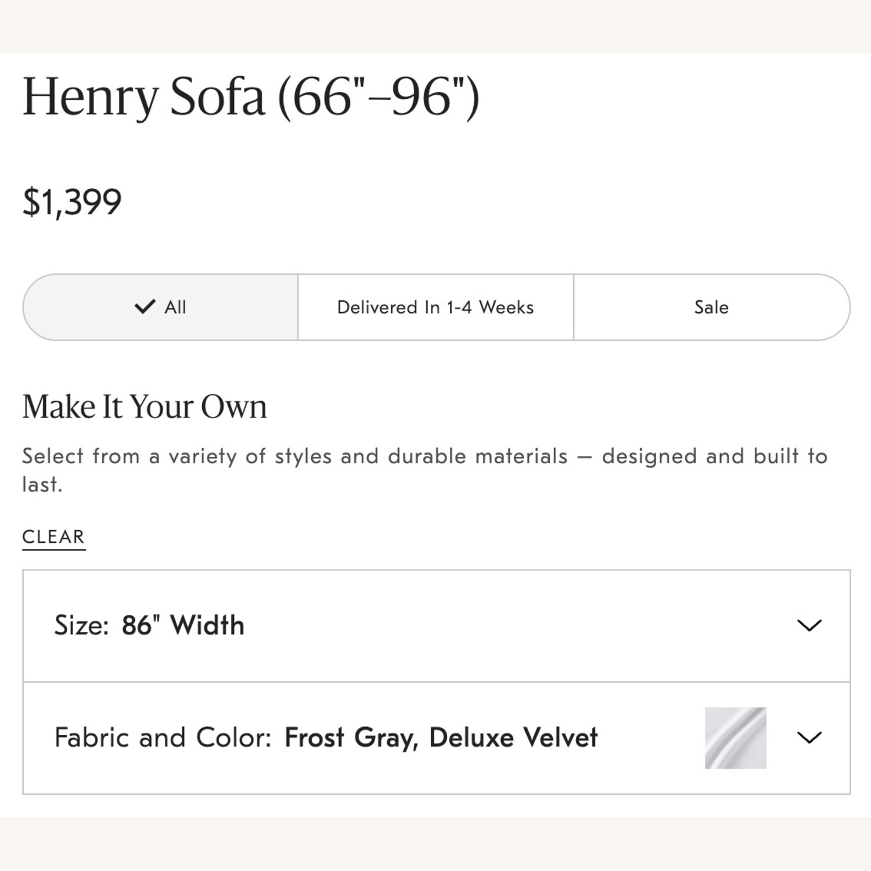Viewport: 871px width, 871px height.
Task: Click the checkmark icon beside "All"
Action: [x=146, y=307]
